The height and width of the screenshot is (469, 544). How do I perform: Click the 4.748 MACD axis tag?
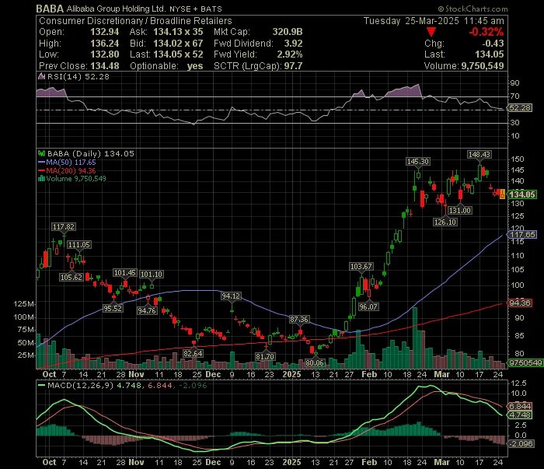(x=519, y=415)
